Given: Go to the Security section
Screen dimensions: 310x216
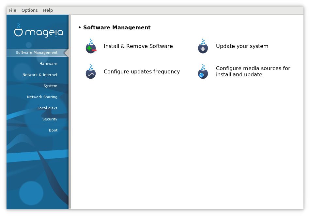Looking at the screenshot, I should click(50, 119).
